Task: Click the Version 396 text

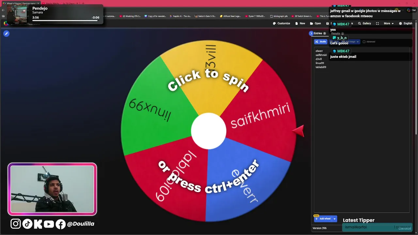Action: [x=319, y=228]
